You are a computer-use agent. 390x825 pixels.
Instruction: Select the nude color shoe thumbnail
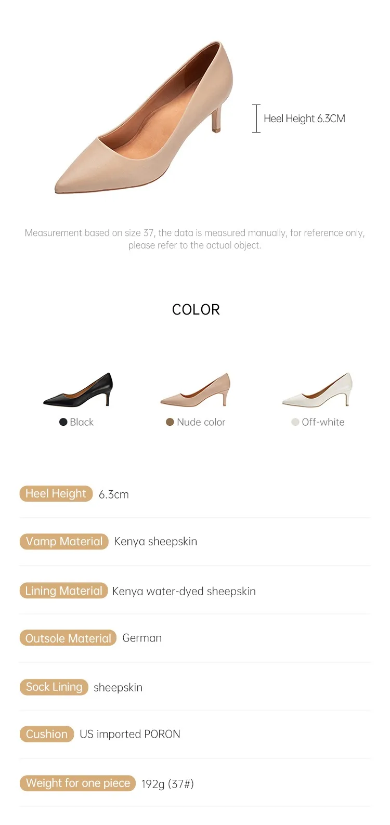[x=196, y=390]
